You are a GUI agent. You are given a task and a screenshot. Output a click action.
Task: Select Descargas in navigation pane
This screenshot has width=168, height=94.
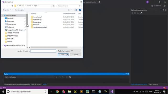tap(10, 21)
